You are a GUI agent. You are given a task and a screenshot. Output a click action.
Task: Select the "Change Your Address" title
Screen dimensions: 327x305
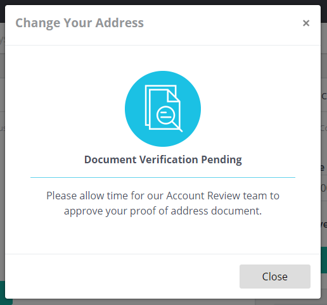(79, 23)
